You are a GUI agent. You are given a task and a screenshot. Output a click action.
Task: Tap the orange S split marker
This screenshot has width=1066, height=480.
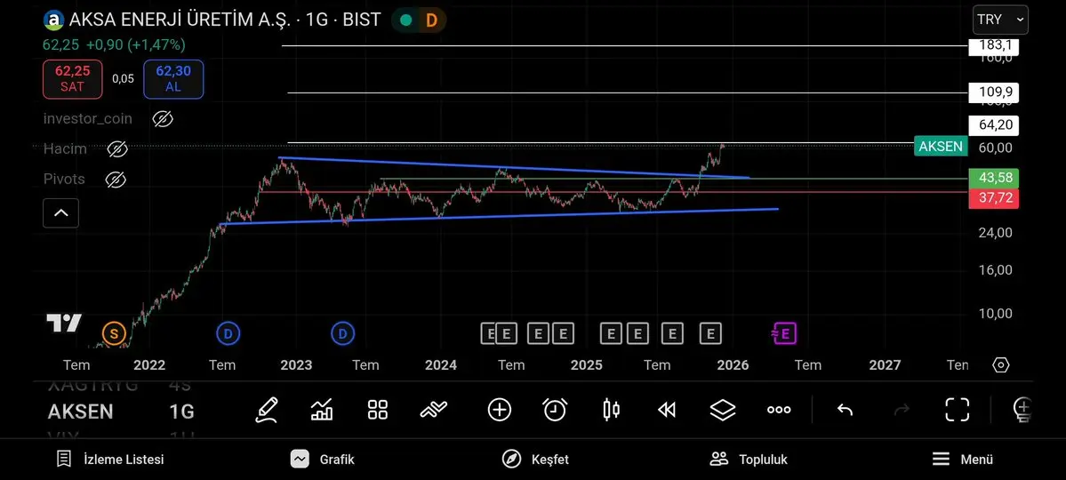(x=114, y=334)
